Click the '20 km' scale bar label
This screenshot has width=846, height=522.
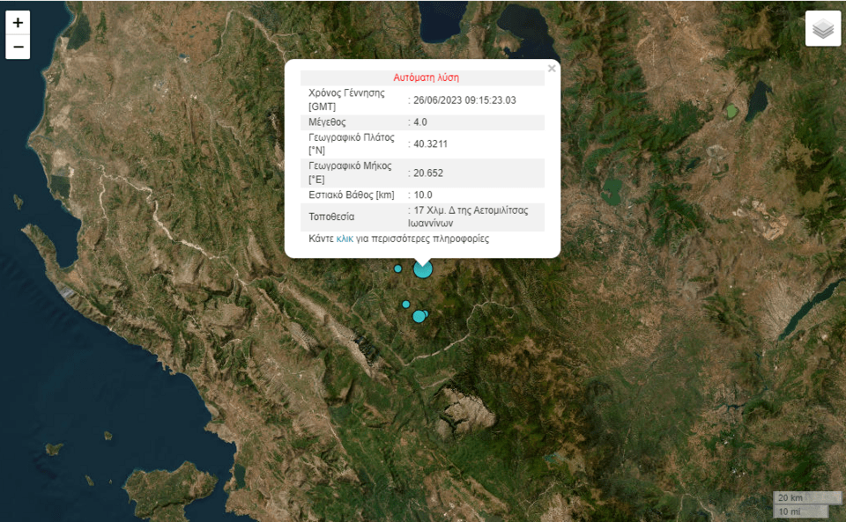coord(790,497)
